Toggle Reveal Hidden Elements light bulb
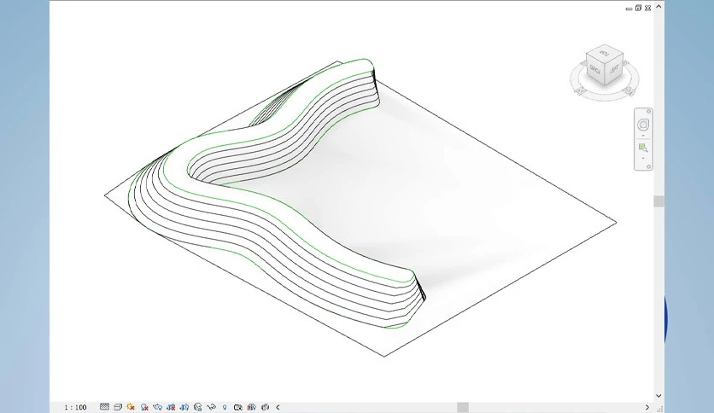 (x=224, y=407)
